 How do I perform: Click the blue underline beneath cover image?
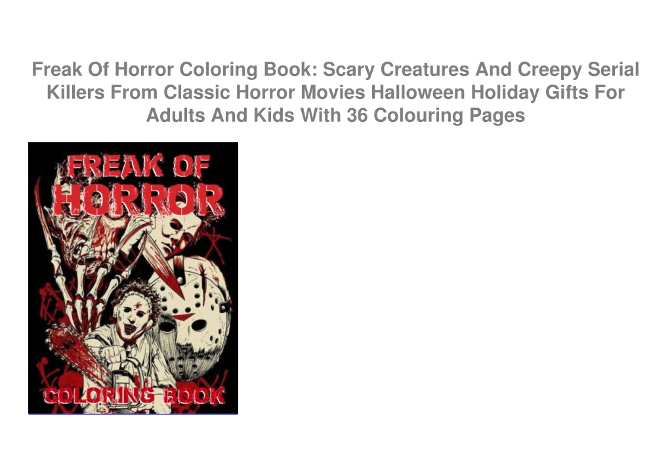pos(133,414)
